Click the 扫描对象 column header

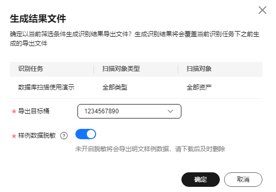tap(199, 69)
